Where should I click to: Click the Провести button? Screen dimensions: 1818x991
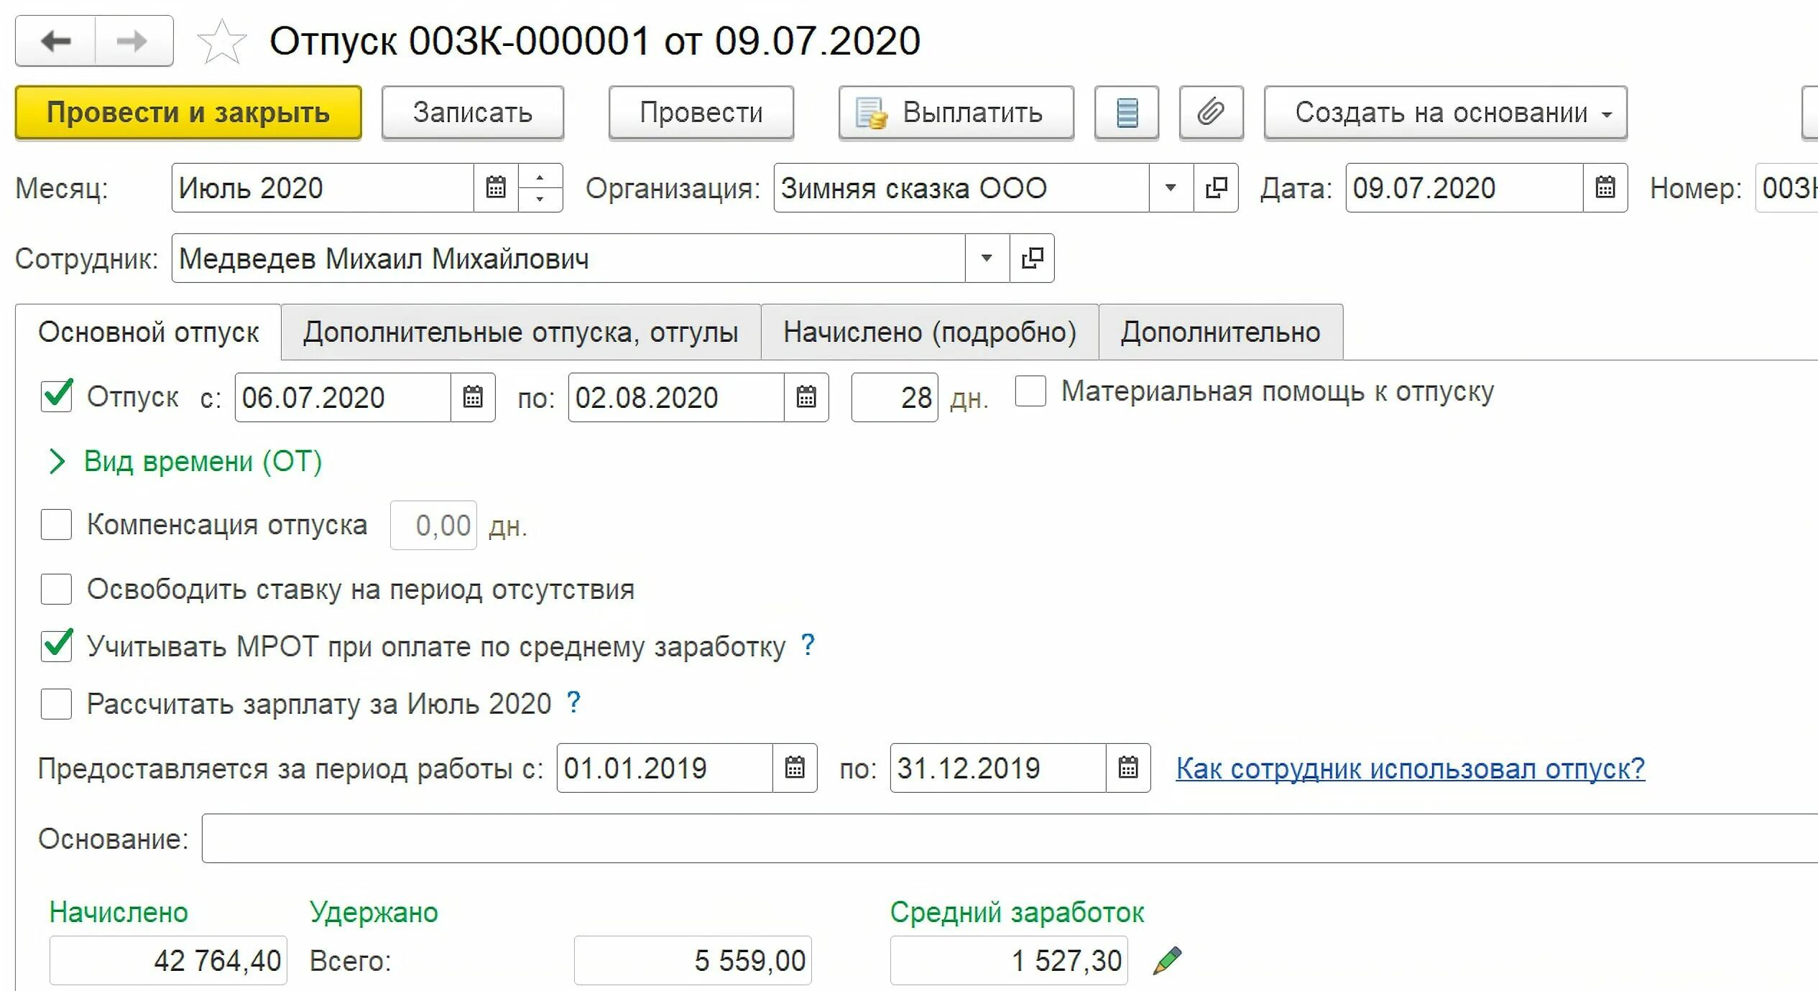[701, 113]
